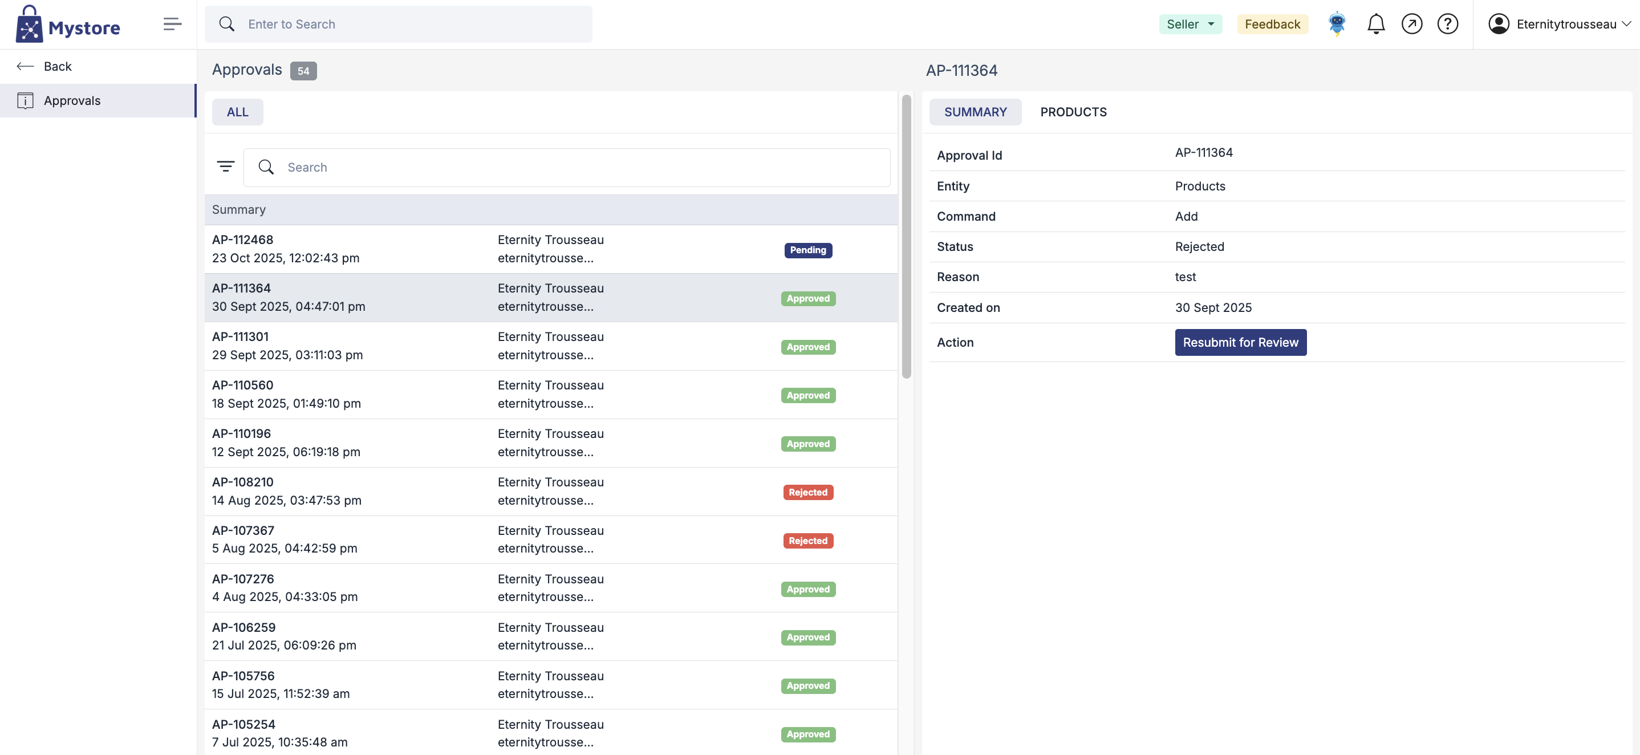Open notifications bell
The width and height of the screenshot is (1640, 755).
pos(1376,24)
